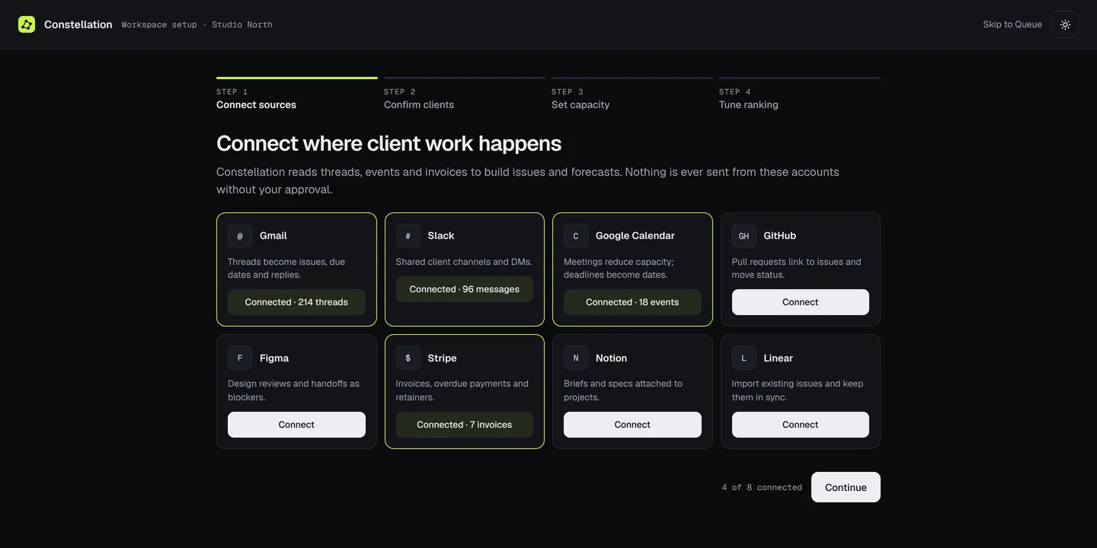The height and width of the screenshot is (548, 1097).
Task: Click the Skip to Queue link
Action: coord(1012,24)
